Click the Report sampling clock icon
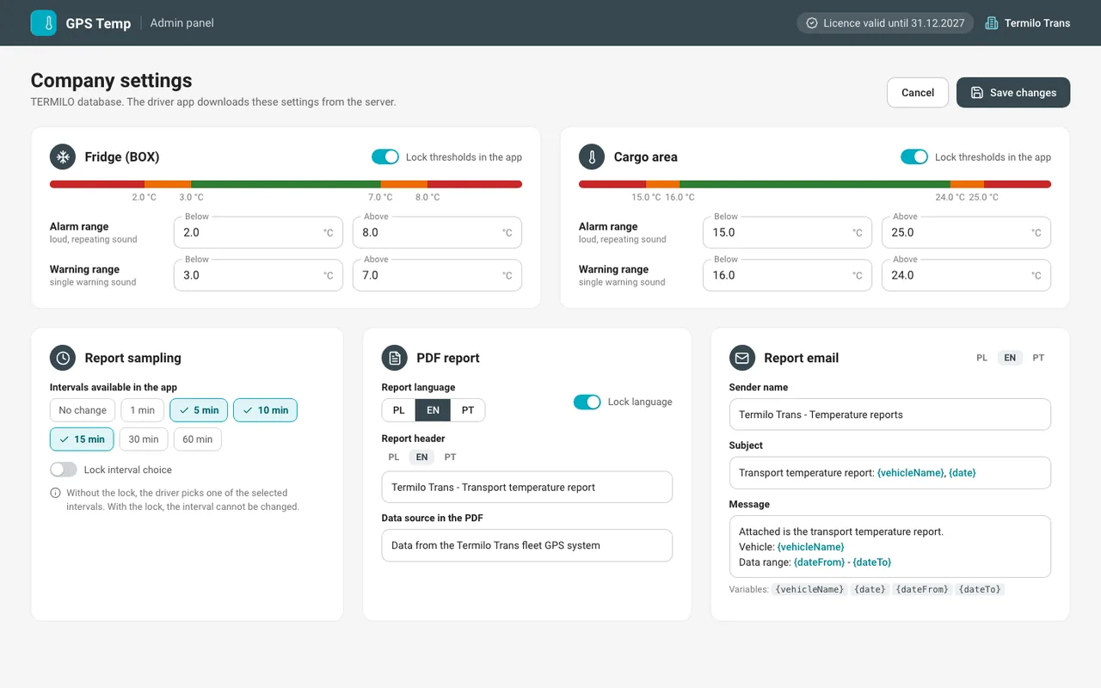 [63, 358]
